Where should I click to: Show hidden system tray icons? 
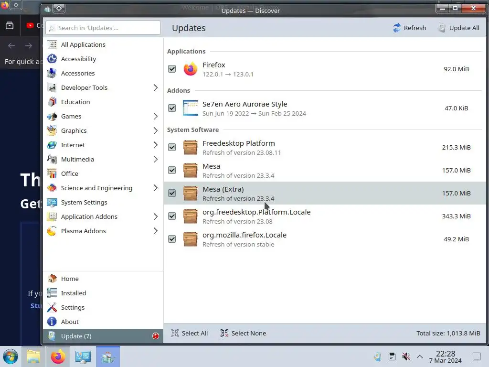420,356
